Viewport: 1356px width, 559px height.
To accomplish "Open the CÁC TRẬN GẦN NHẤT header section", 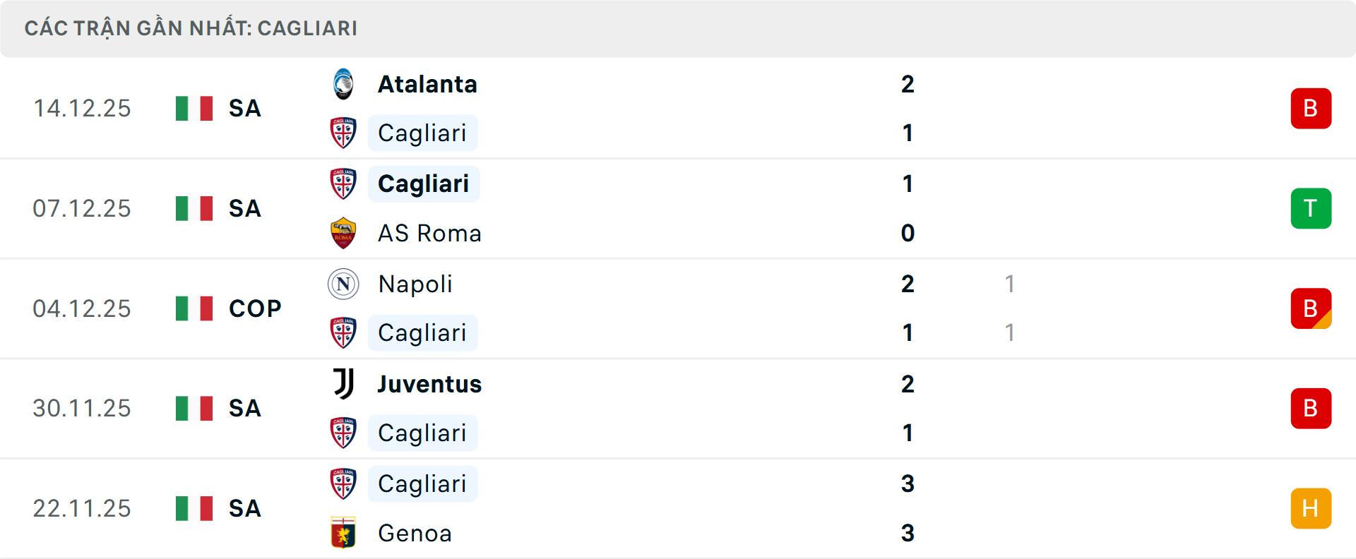I will click(x=191, y=28).
